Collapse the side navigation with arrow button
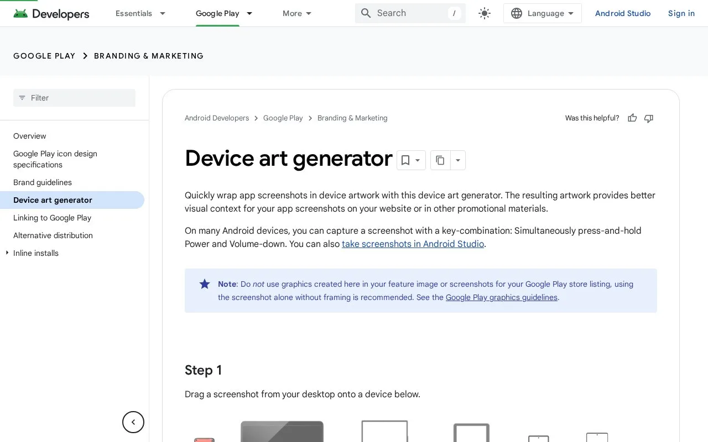708x442 pixels. point(133,422)
